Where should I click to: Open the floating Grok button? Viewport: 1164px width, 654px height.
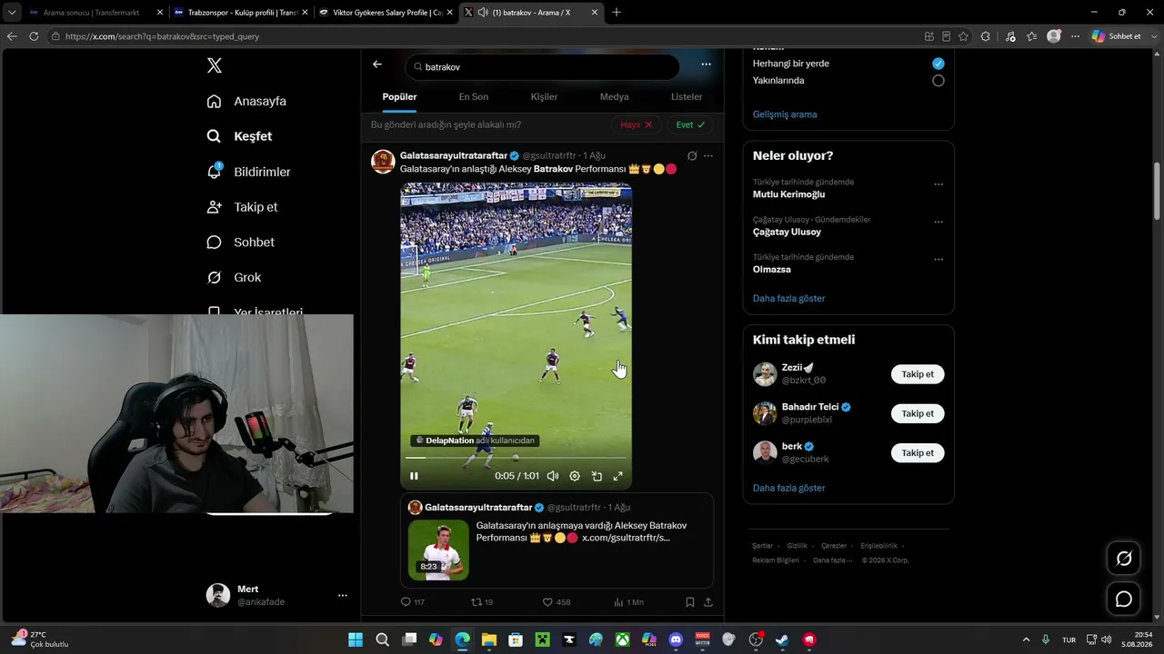click(1124, 559)
